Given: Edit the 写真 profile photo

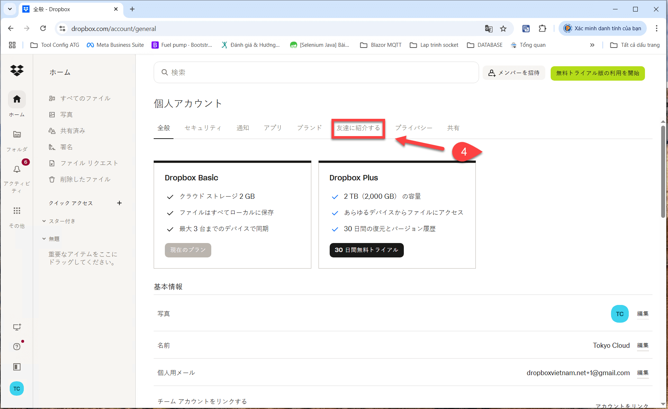Looking at the screenshot, I should (x=642, y=314).
